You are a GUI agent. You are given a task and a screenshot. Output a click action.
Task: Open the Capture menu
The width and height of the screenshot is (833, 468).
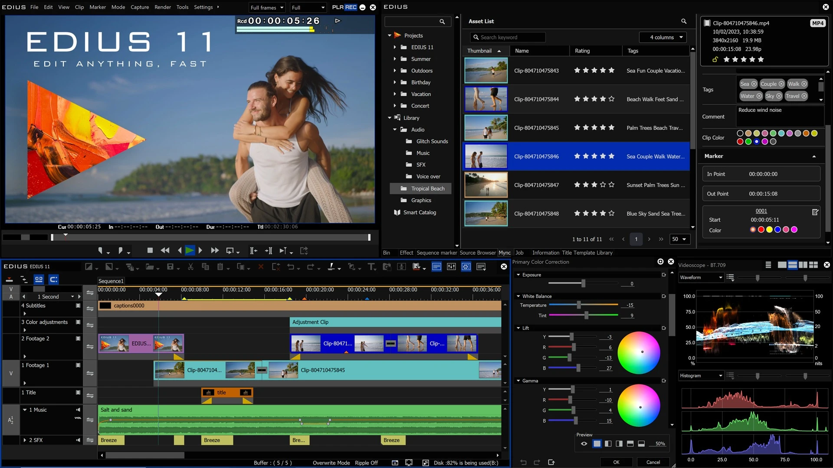click(x=140, y=7)
